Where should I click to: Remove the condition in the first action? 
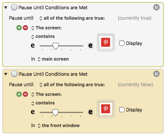click(26, 28)
